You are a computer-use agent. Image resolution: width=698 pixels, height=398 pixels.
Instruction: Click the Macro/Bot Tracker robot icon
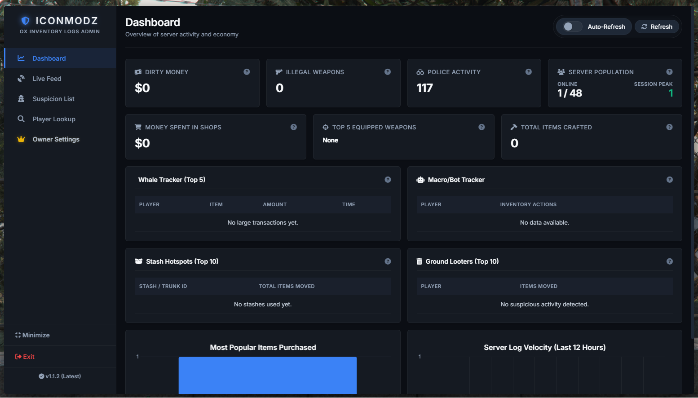click(x=420, y=180)
